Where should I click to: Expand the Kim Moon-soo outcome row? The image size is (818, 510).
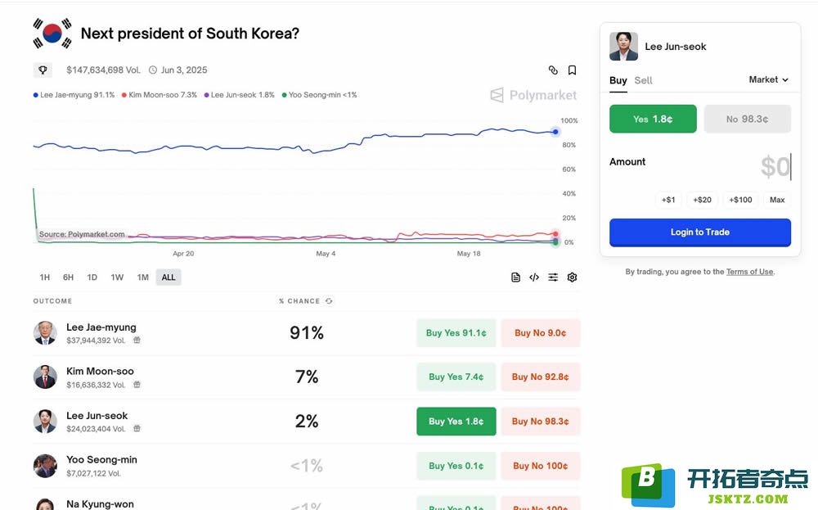tap(306, 377)
